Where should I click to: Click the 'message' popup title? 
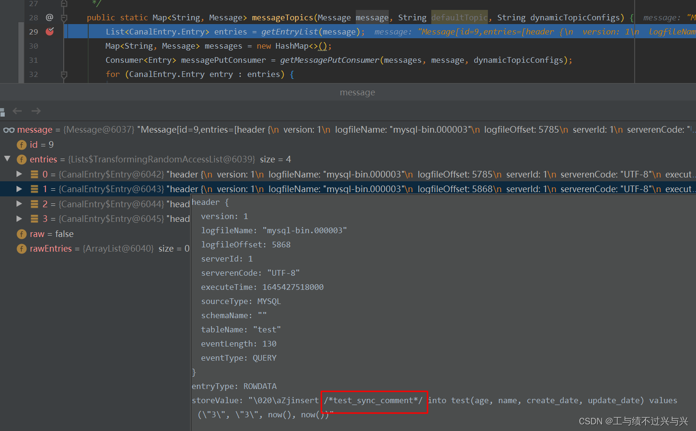(x=357, y=93)
